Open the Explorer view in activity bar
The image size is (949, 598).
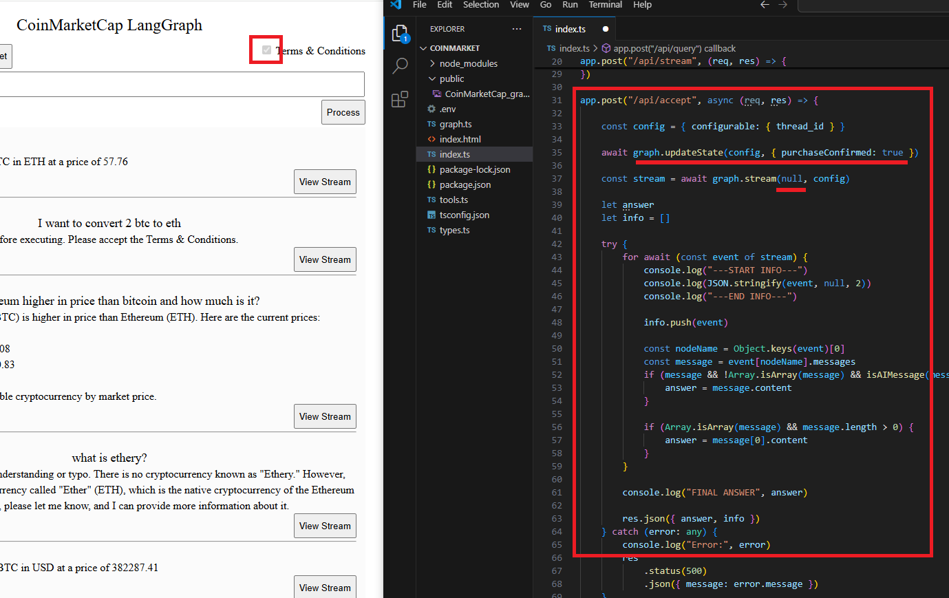tap(400, 33)
